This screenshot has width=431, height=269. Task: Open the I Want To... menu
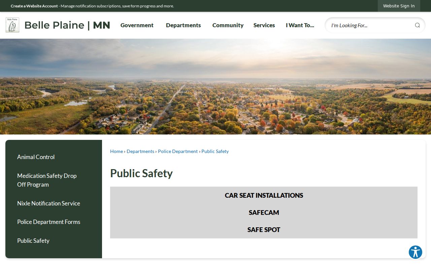(300, 25)
